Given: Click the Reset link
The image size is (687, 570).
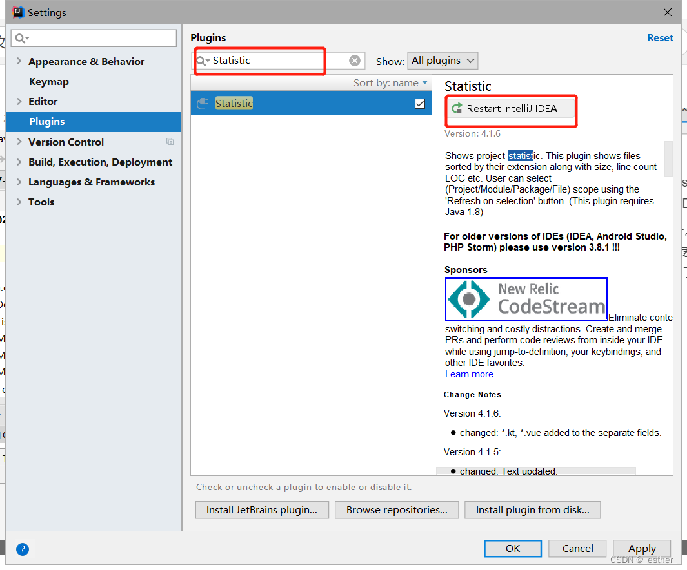Looking at the screenshot, I should [660, 38].
